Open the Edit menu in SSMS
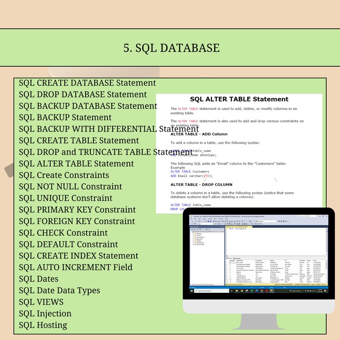 (195, 219)
